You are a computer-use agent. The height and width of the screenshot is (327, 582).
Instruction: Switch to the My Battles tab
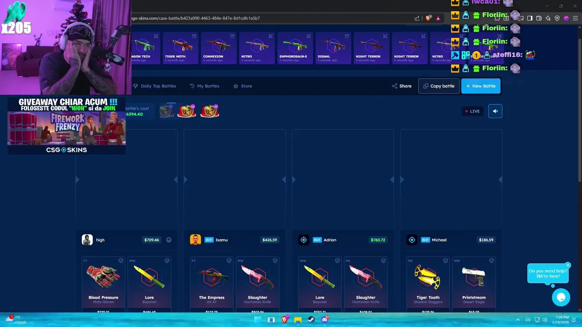[x=205, y=86]
